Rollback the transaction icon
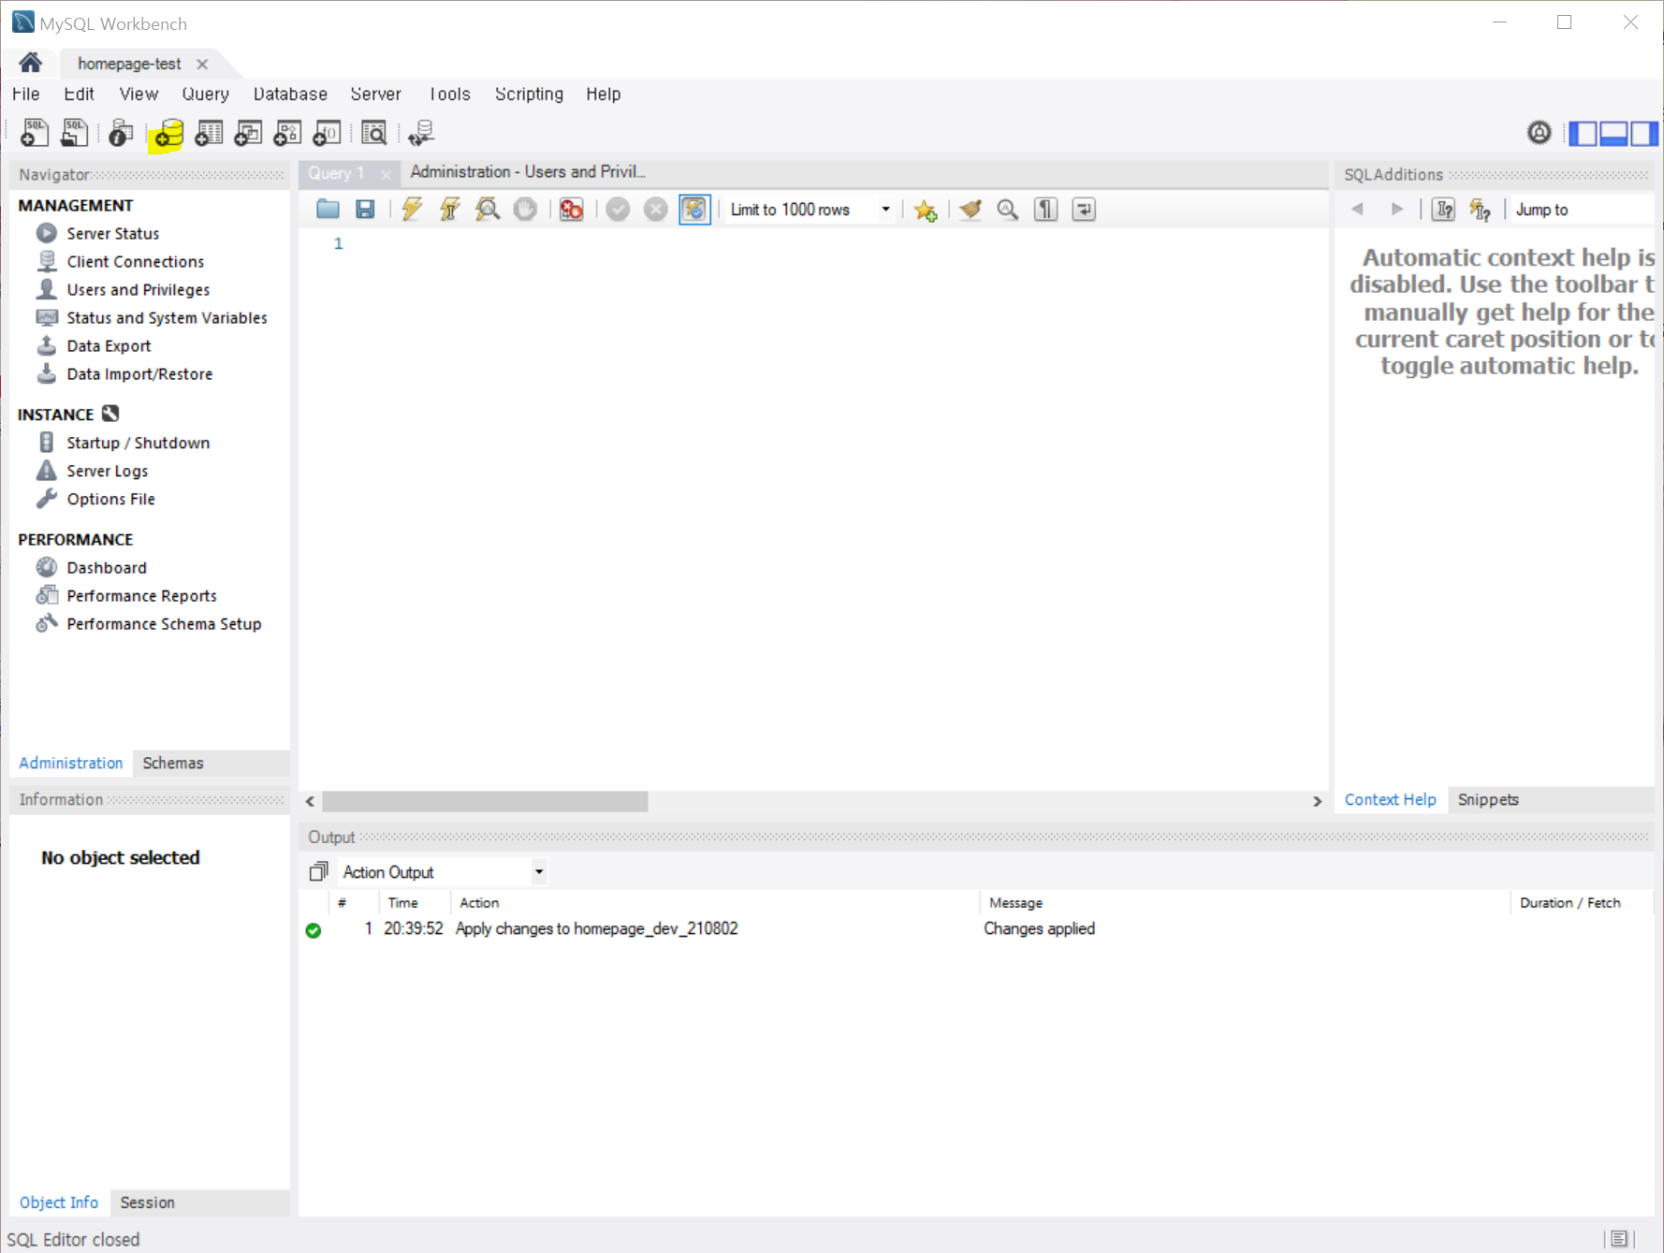This screenshot has width=1664, height=1253. (656, 209)
